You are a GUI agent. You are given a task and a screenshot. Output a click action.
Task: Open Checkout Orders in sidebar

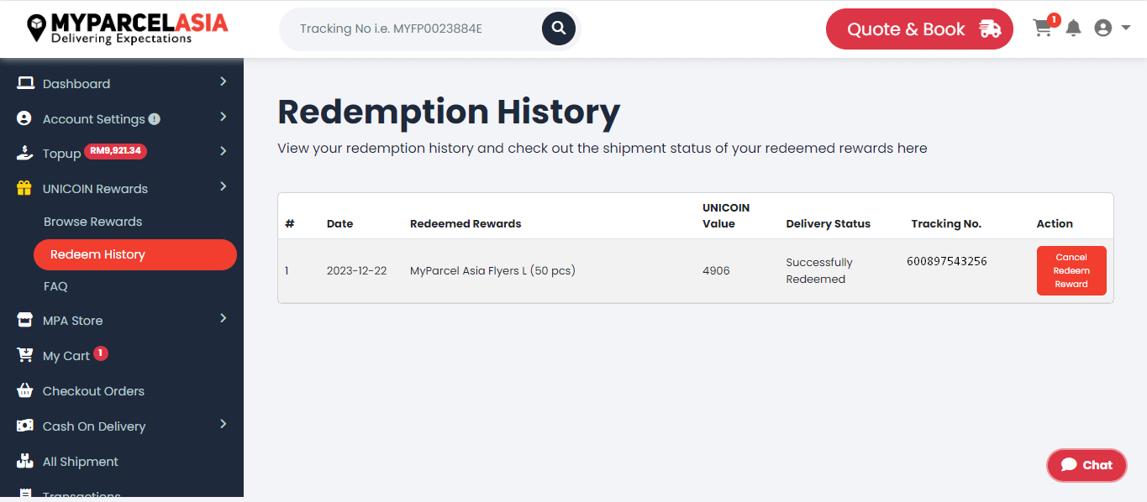click(93, 391)
